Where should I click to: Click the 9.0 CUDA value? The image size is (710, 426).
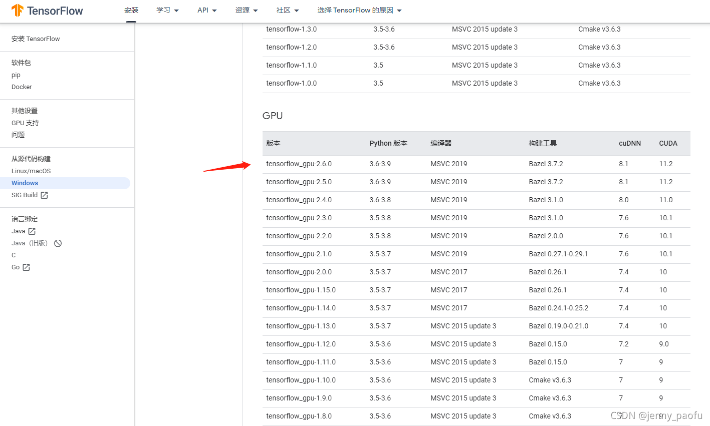click(x=664, y=344)
